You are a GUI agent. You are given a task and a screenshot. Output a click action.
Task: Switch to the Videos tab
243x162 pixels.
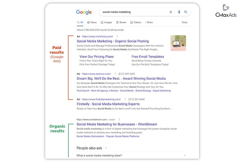pyautogui.click(x=136, y=22)
